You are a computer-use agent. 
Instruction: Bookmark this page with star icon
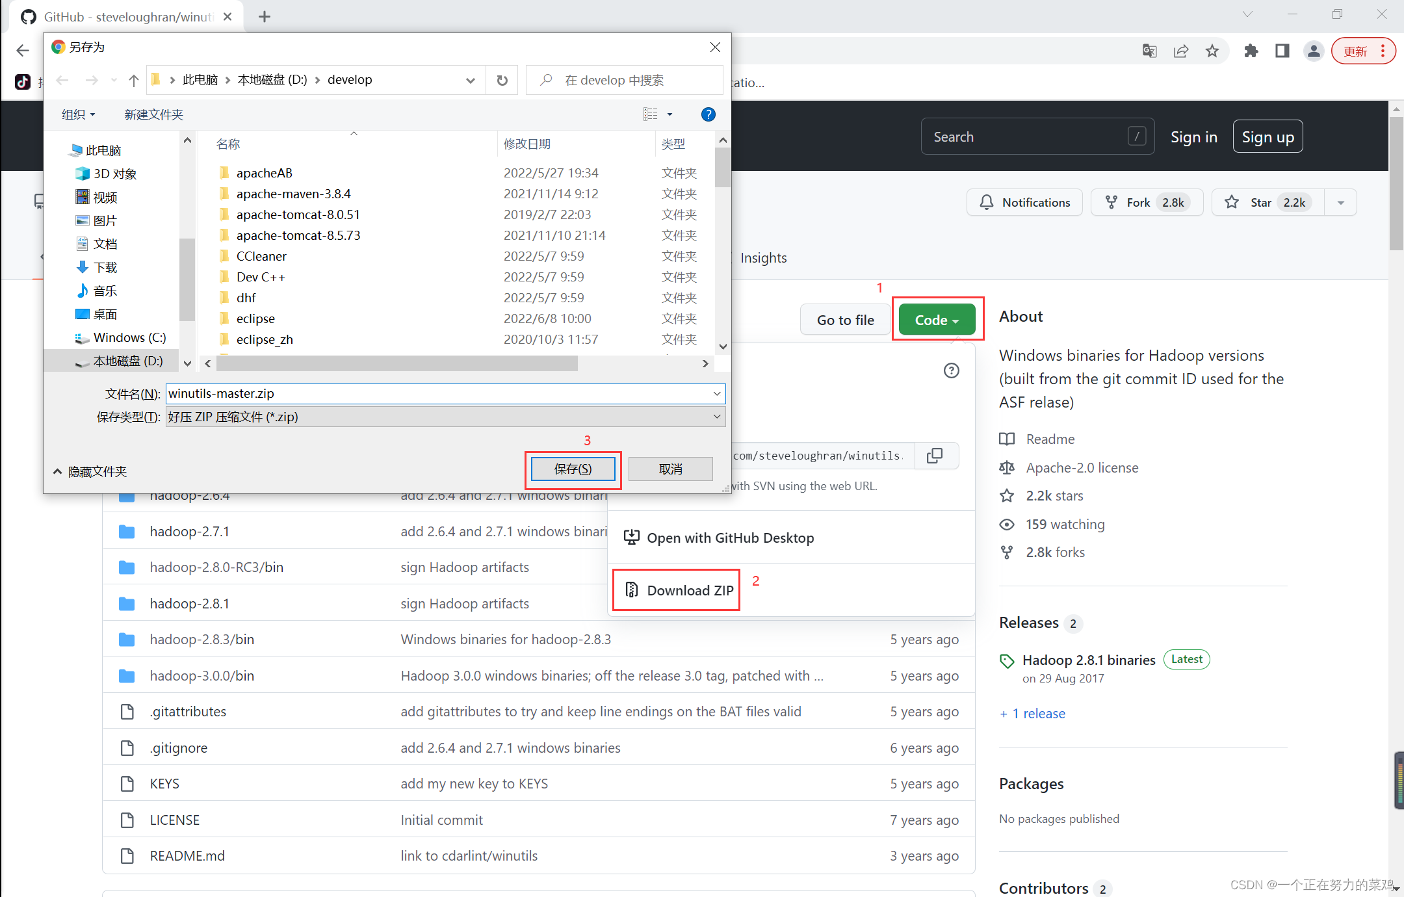click(1212, 51)
